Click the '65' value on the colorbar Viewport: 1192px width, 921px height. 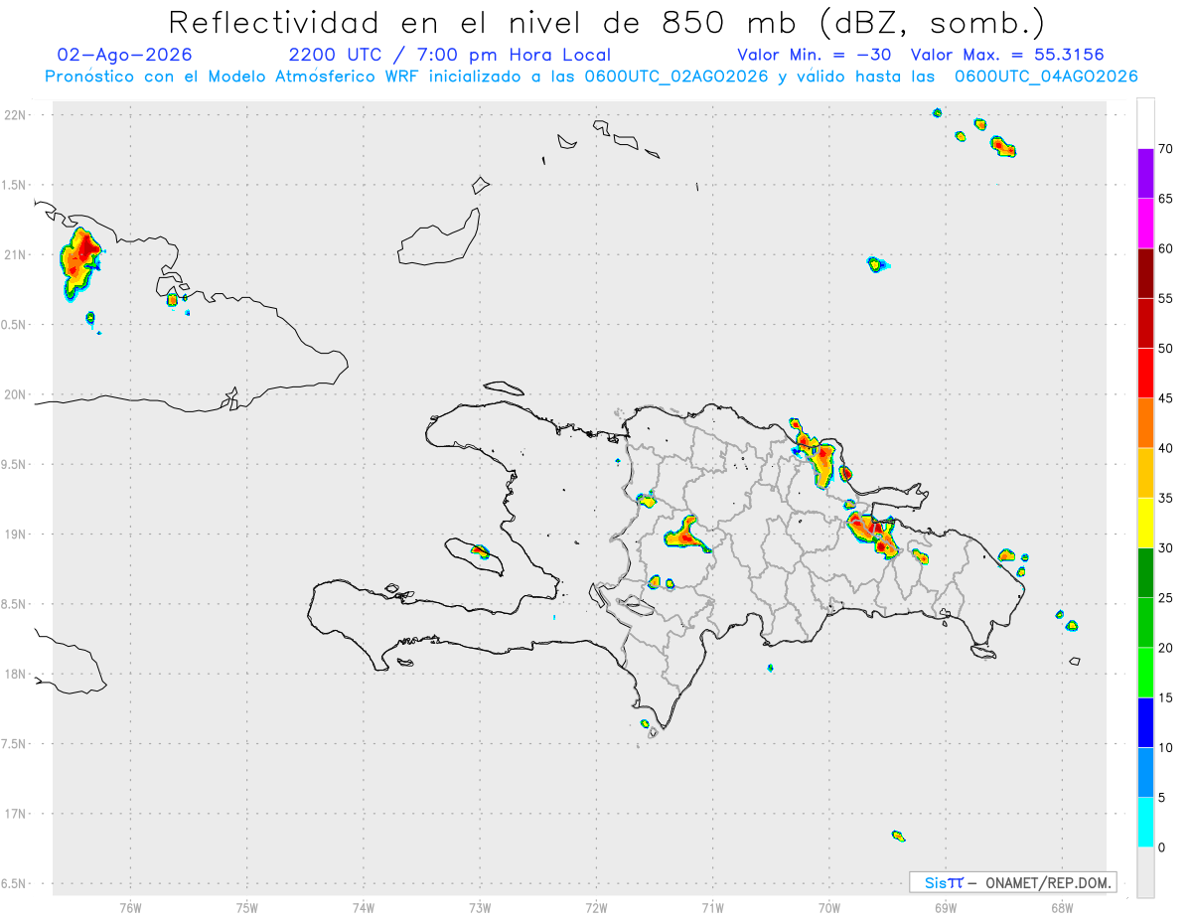pos(1165,199)
